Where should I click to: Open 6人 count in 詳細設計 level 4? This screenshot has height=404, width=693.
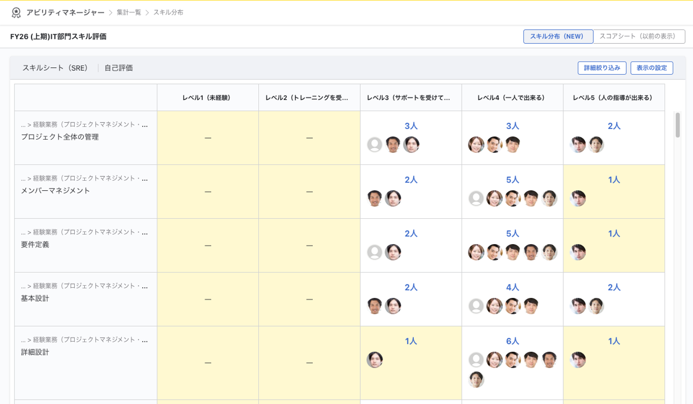(513, 342)
